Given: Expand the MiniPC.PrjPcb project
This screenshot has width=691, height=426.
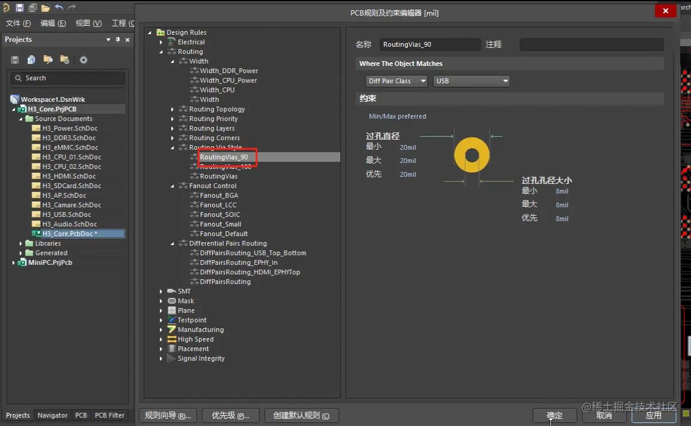Looking at the screenshot, I should tap(14, 262).
